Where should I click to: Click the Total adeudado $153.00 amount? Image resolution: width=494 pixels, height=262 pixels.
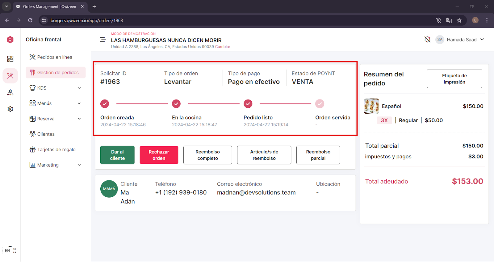(x=467, y=181)
